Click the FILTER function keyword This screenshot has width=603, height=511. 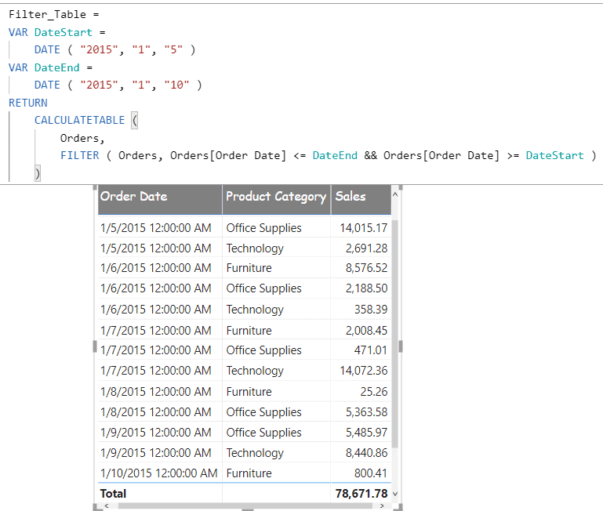(x=80, y=156)
